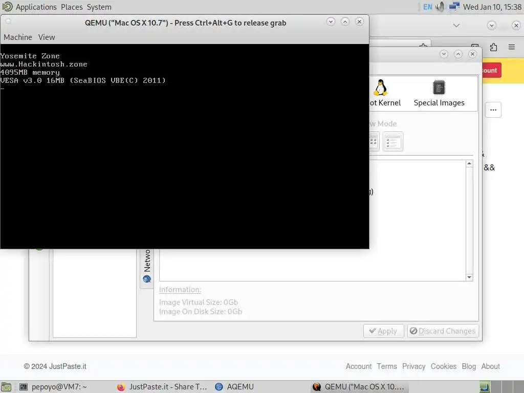This screenshot has height=393, width=524.
Task: Open the System menu in top panel
Action: 99,7
